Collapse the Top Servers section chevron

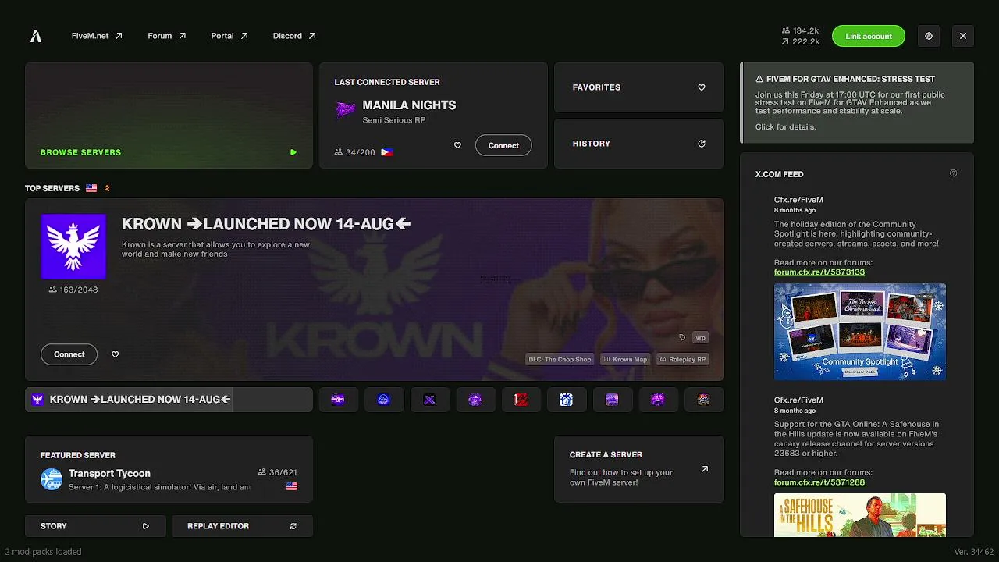[x=107, y=188]
